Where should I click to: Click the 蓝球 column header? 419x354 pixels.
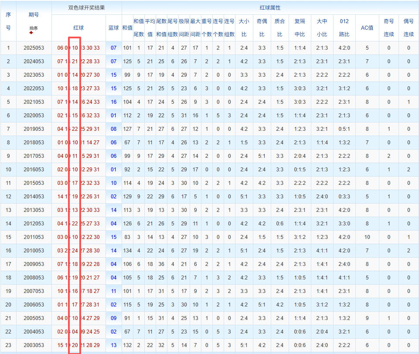pyautogui.click(x=113, y=28)
